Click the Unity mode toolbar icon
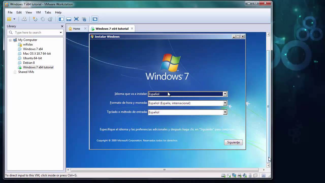Viewport: 325px width, 183px height. click(84, 19)
